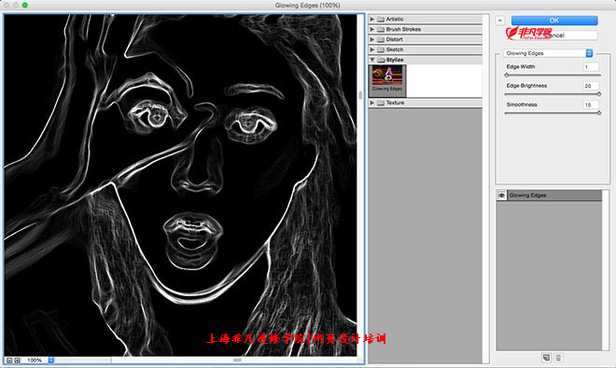Collapse the filter gallery panel arrow
Image resolution: width=616 pixels, height=368 pixels.
(499, 20)
